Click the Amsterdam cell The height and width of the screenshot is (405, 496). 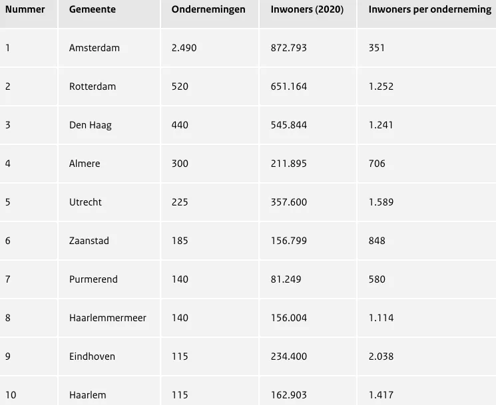pos(95,48)
